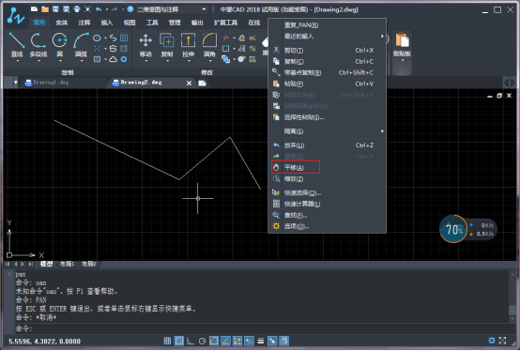Toggle grid display in status bar

pos(179,341)
